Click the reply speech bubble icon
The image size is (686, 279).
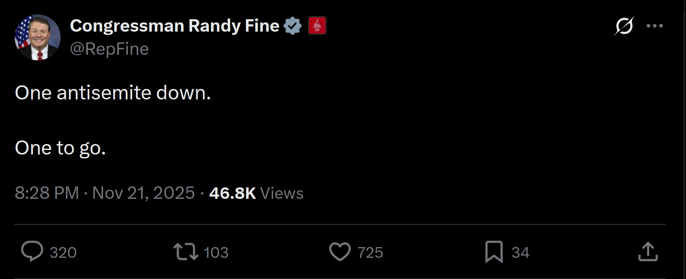(x=32, y=251)
